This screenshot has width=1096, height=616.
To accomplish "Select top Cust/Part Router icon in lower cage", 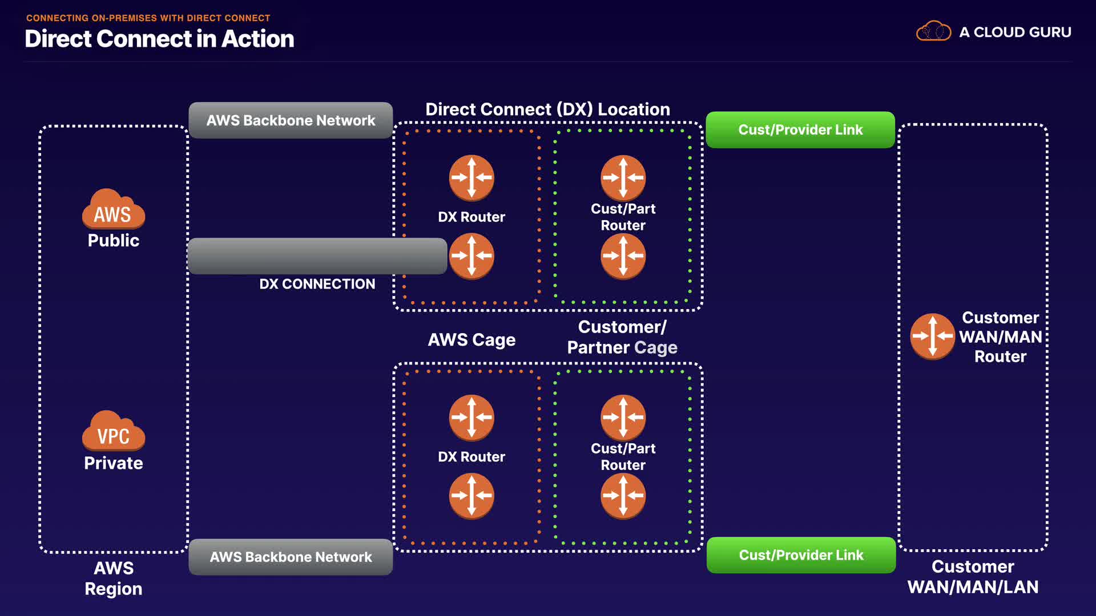I will click(x=623, y=418).
